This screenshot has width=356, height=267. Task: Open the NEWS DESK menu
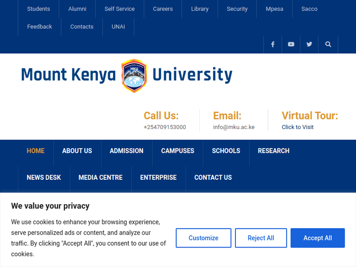[x=44, y=177]
